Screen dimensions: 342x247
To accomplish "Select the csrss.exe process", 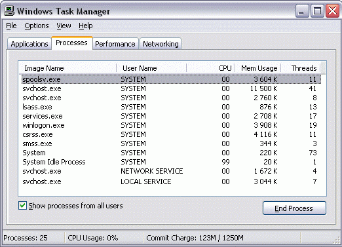I will tap(171, 134).
